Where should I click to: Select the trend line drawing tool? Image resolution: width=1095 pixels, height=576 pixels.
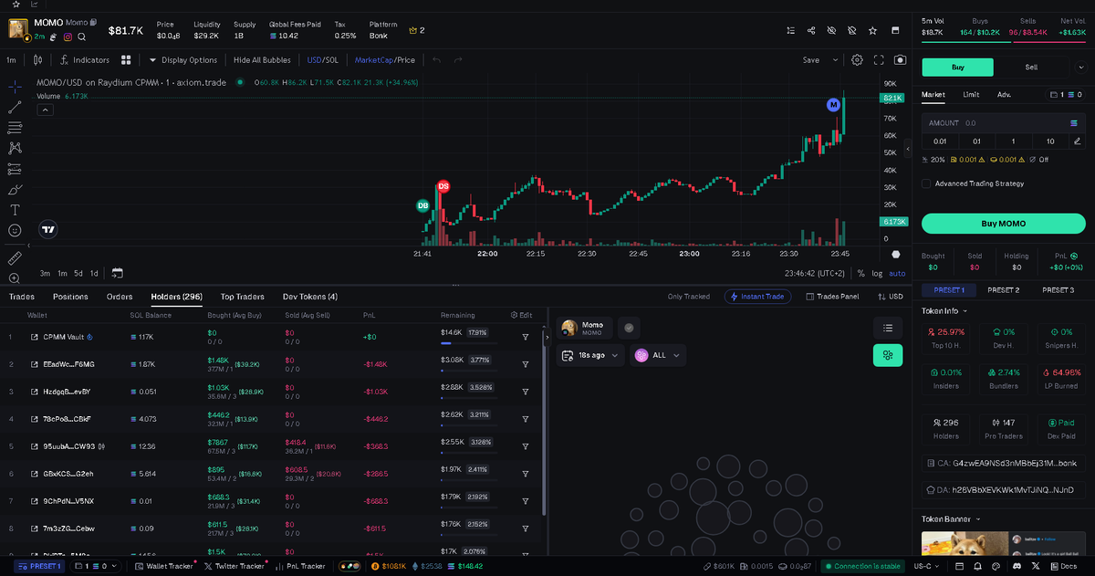(x=15, y=107)
